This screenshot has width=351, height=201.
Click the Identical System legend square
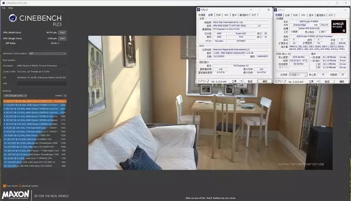click(20, 186)
